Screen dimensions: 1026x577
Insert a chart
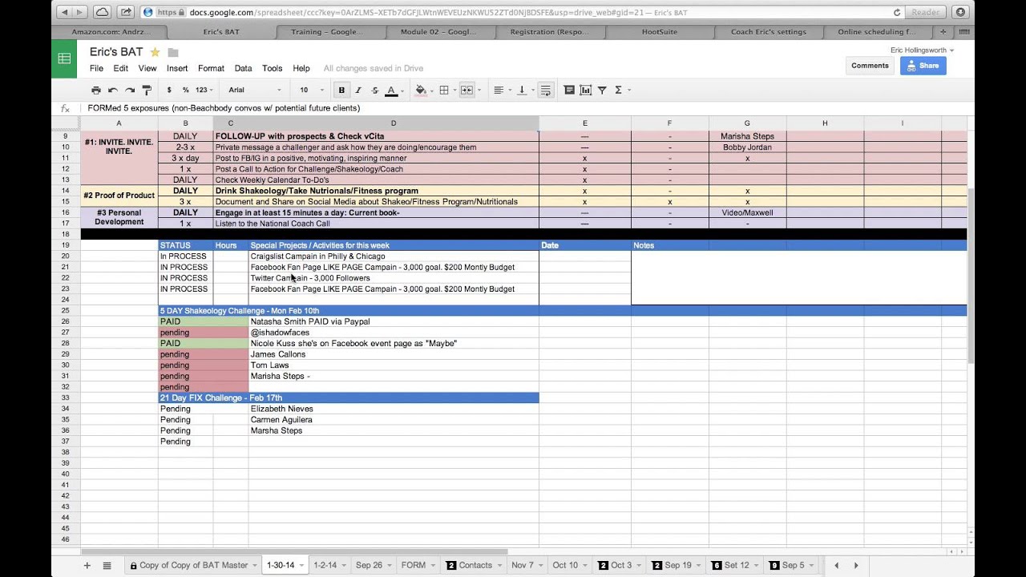tap(586, 91)
